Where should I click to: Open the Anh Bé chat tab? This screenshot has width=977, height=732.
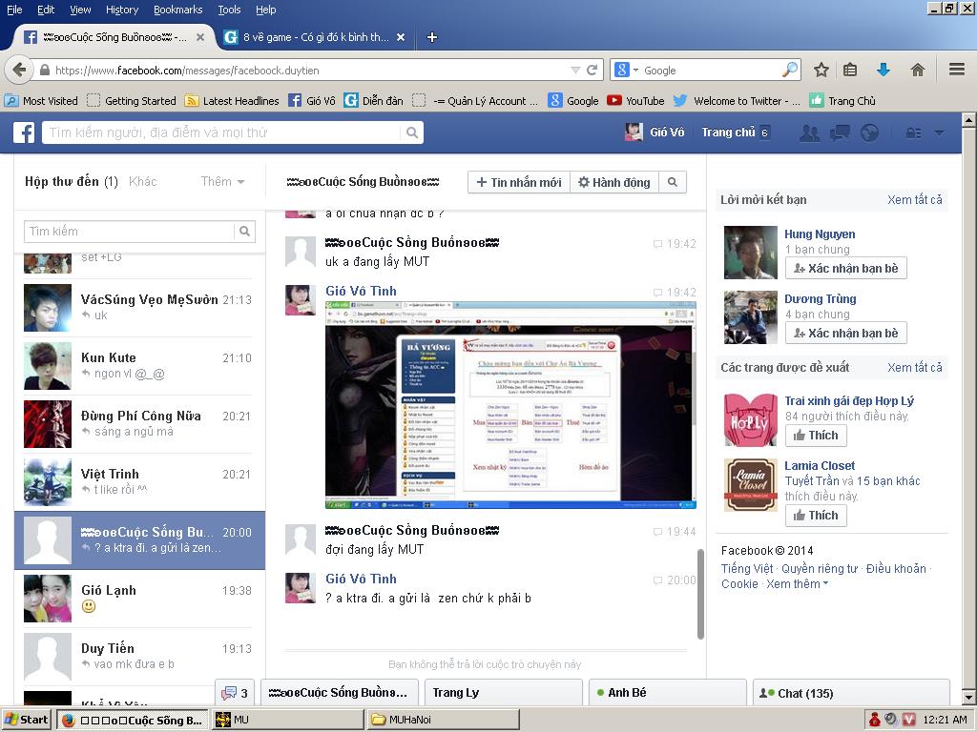point(667,693)
